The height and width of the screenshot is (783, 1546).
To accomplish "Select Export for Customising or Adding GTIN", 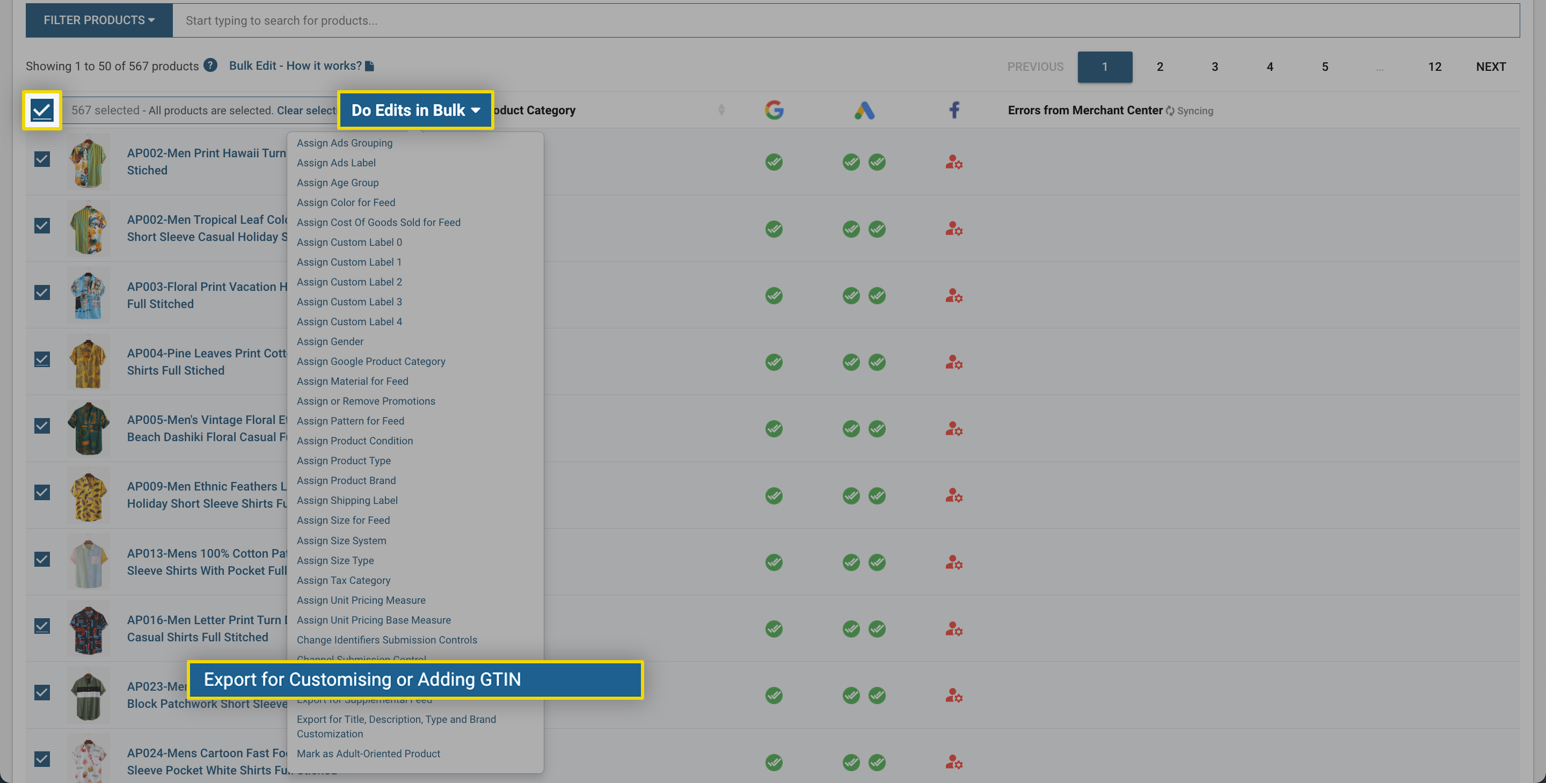I will pyautogui.click(x=415, y=679).
